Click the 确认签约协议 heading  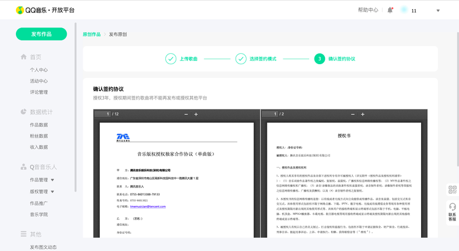(108, 89)
